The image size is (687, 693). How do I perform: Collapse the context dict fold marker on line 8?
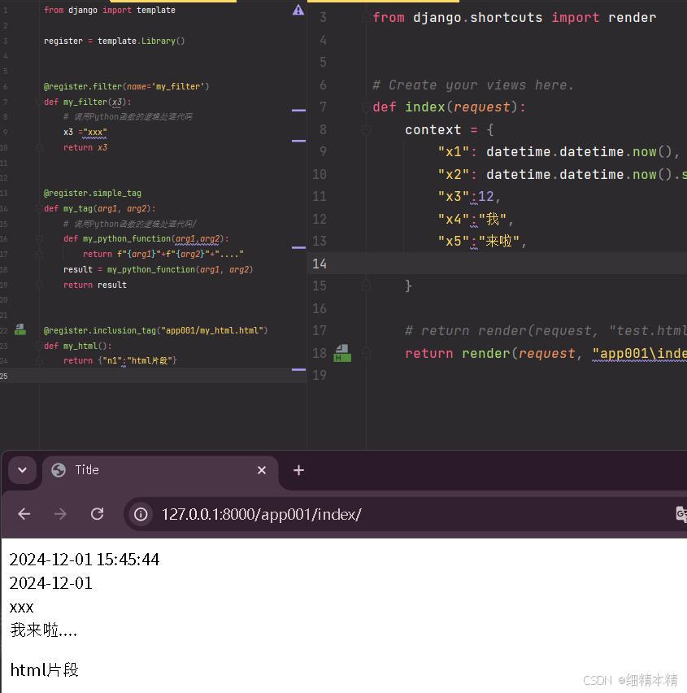pyautogui.click(x=366, y=130)
